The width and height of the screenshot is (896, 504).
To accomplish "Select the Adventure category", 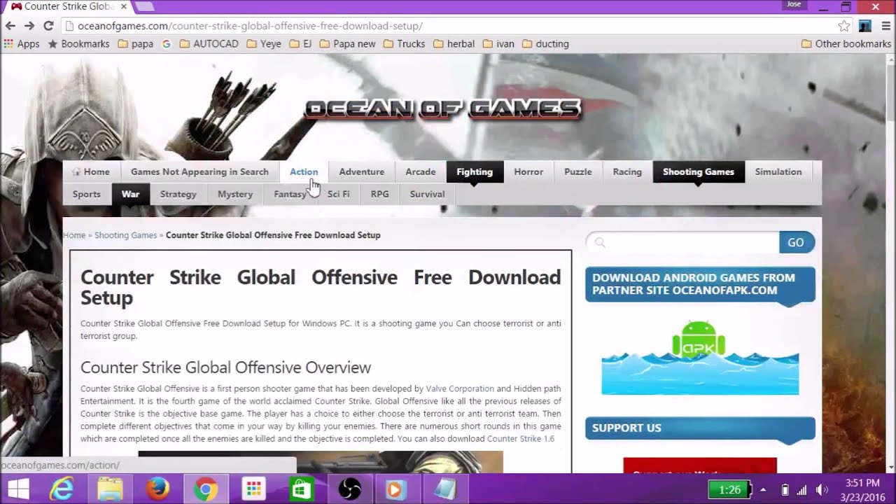I will [362, 171].
